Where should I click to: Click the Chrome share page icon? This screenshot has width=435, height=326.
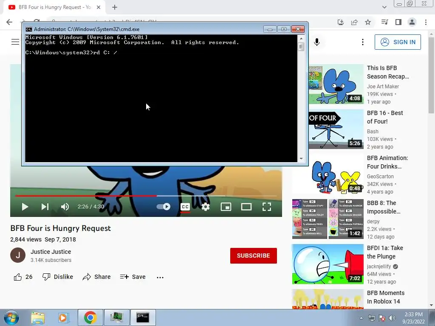click(354, 22)
